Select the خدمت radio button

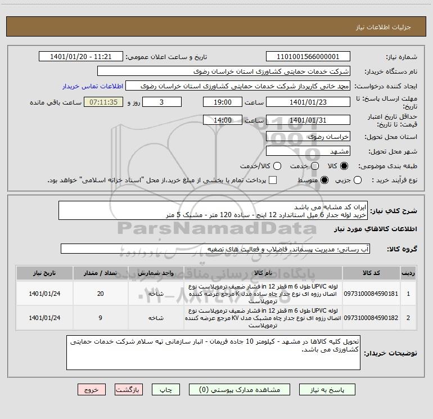[315, 166]
